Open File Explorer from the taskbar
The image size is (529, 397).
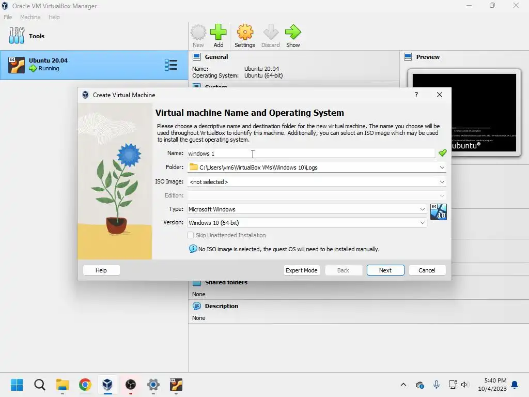[x=63, y=385]
